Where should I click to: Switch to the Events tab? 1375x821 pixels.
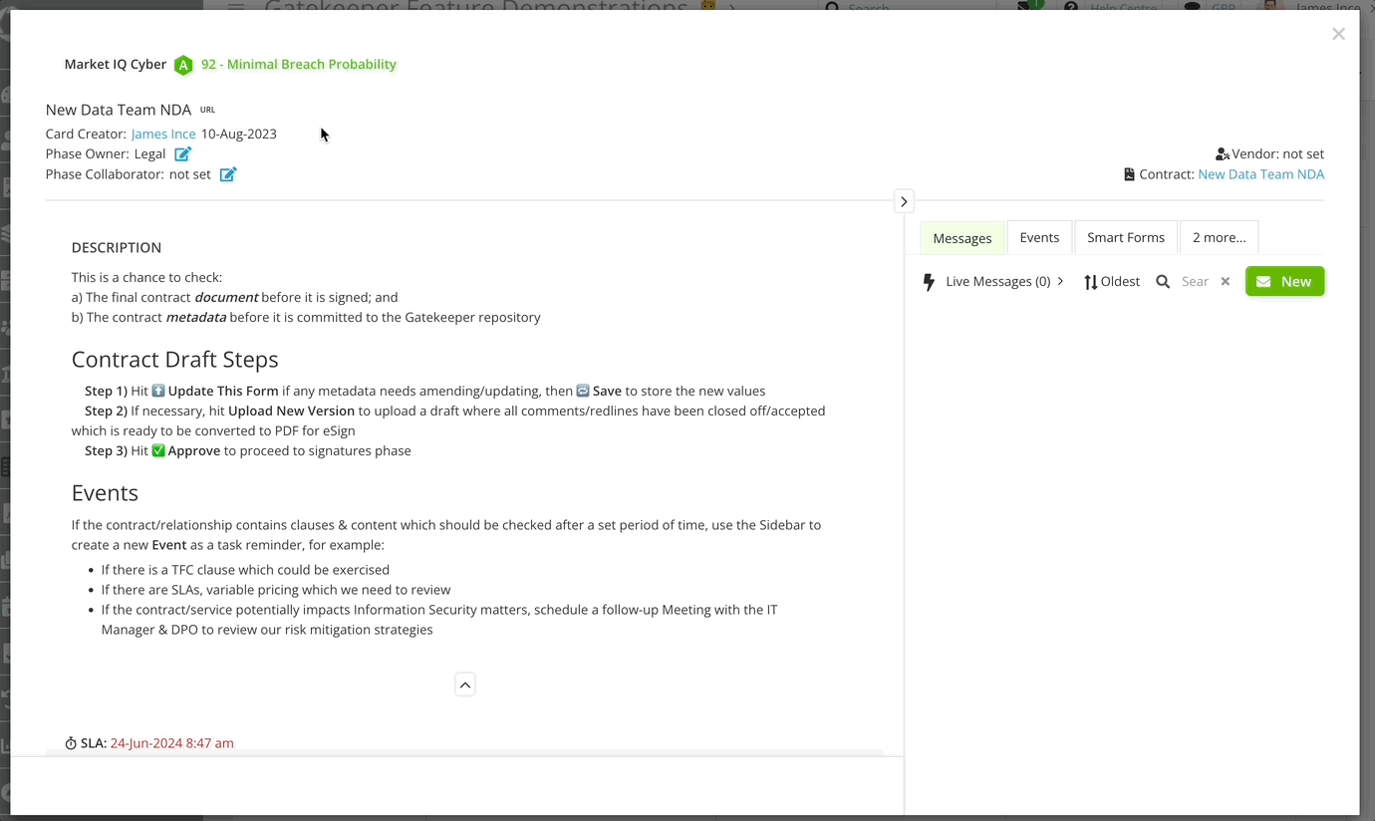coord(1039,237)
